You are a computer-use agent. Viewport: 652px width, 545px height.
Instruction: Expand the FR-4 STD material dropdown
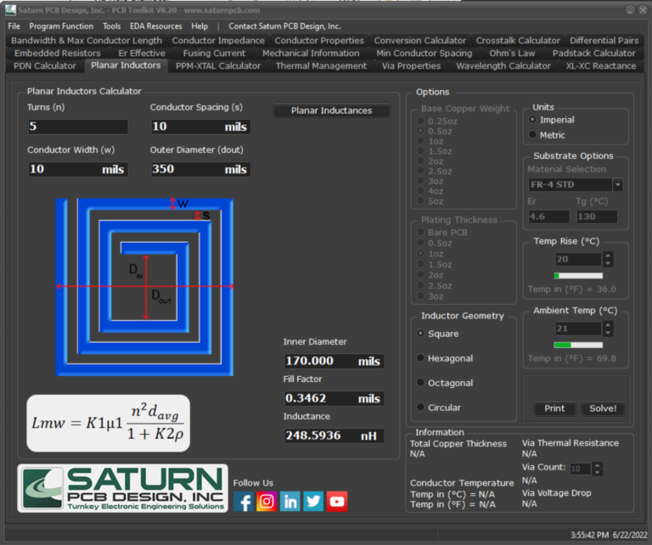click(617, 185)
